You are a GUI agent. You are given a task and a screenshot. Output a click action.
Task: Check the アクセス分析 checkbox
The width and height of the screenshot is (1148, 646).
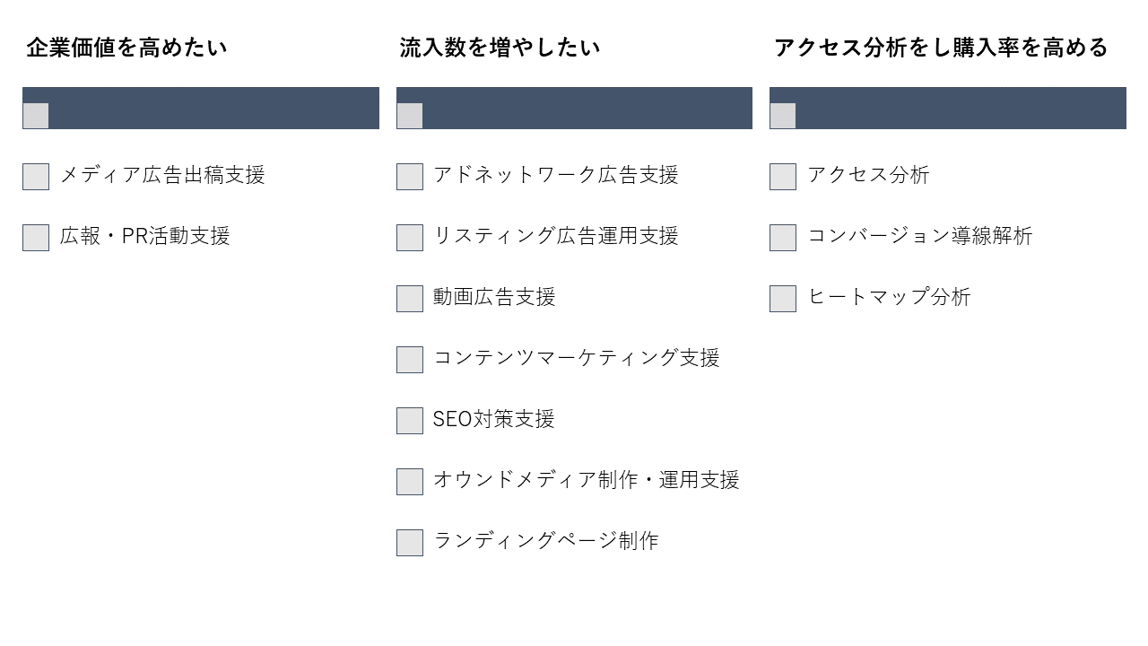click(783, 177)
